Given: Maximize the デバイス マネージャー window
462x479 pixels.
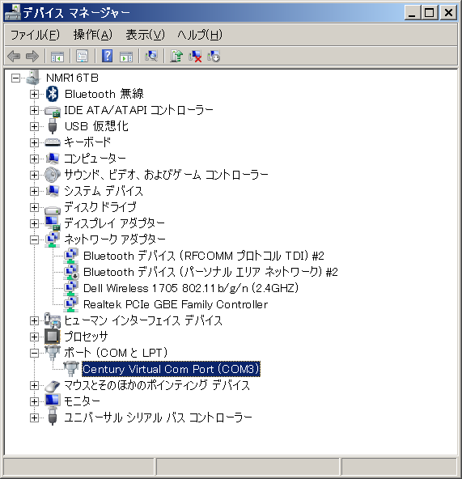Looking at the screenshot, I should pyautogui.click(x=430, y=13).
